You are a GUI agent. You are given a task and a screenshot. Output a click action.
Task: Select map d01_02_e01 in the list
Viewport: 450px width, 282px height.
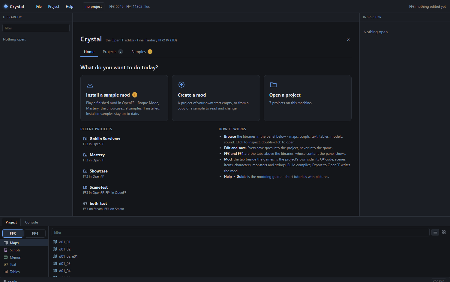[x=68, y=256]
